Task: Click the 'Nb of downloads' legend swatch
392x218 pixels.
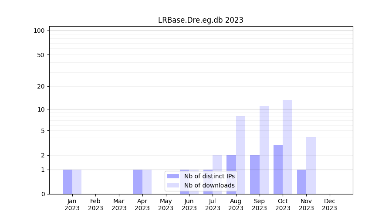Action: [x=173, y=185]
